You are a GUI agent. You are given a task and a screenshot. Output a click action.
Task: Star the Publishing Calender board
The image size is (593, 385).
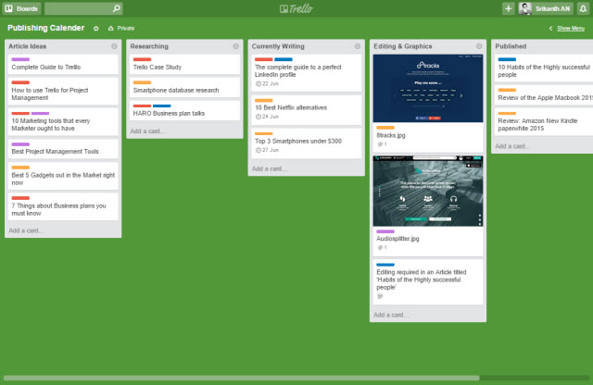pos(96,29)
